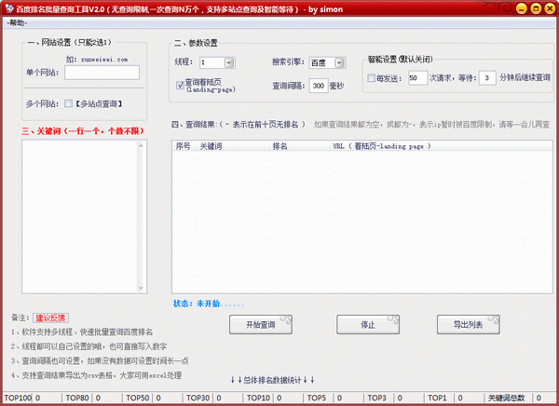Click the 状态: 未开始 status text
Image resolution: width=559 pixels, height=406 pixels.
208,304
